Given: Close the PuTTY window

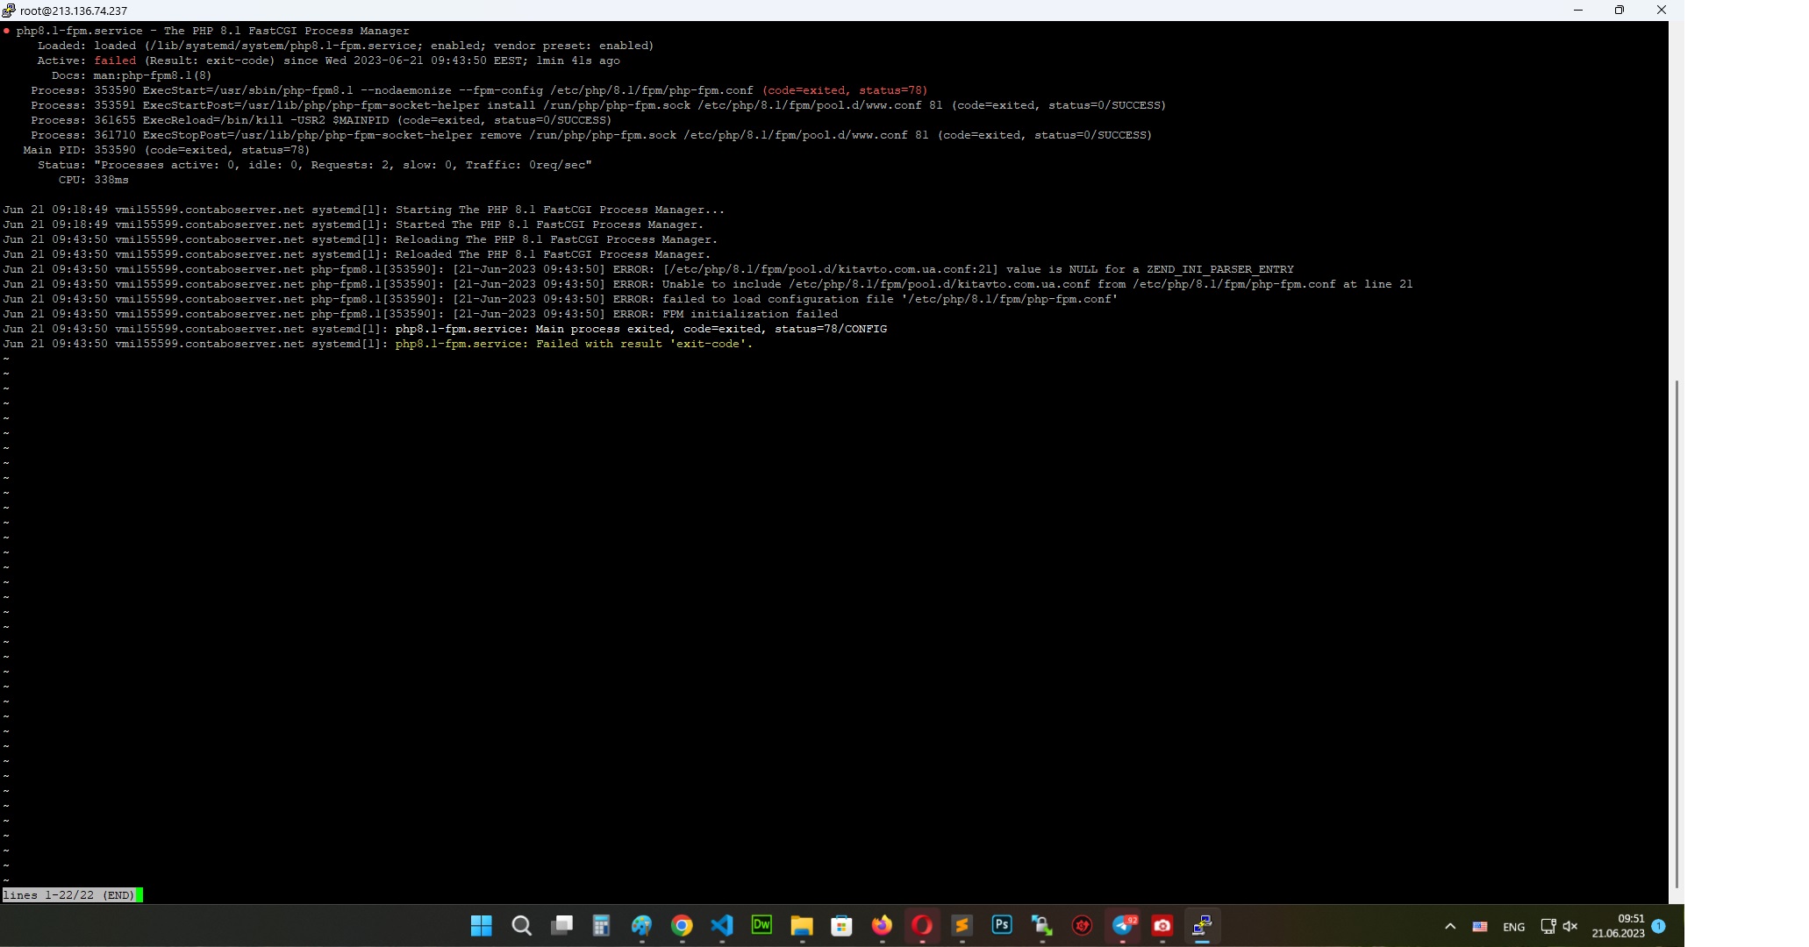Looking at the screenshot, I should [x=1662, y=11].
